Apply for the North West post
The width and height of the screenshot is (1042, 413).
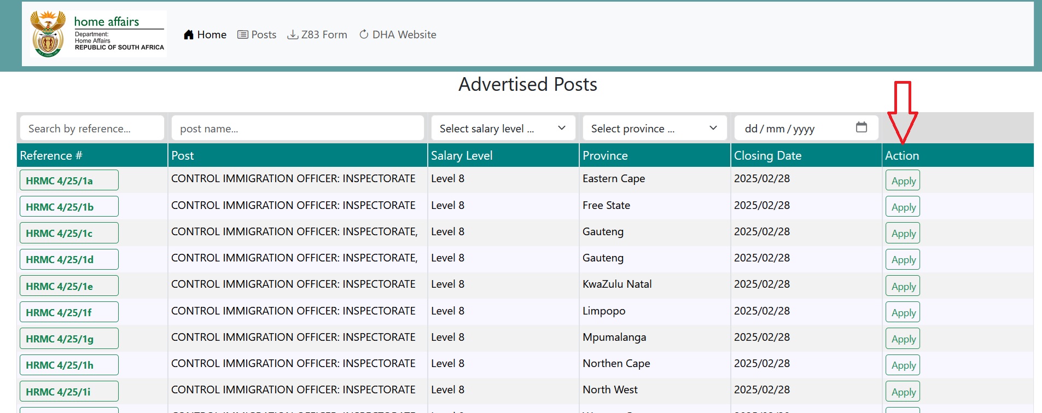[x=903, y=392]
